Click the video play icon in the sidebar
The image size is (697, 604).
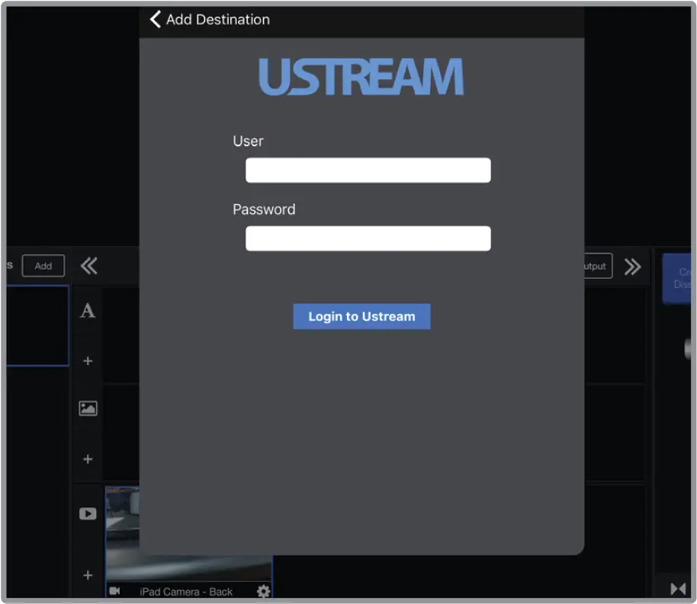[x=88, y=513]
